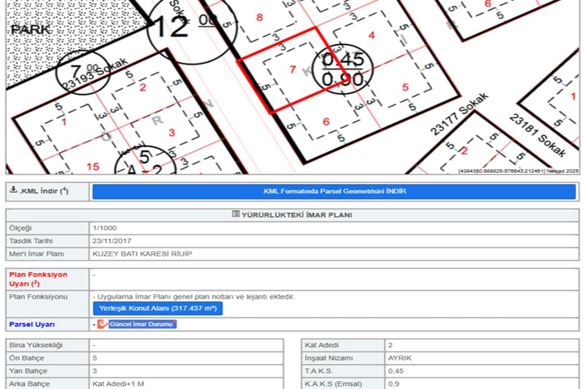Click the Parsel Uyarı blue label
Image resolution: width=587 pixels, height=389 pixels.
point(32,324)
